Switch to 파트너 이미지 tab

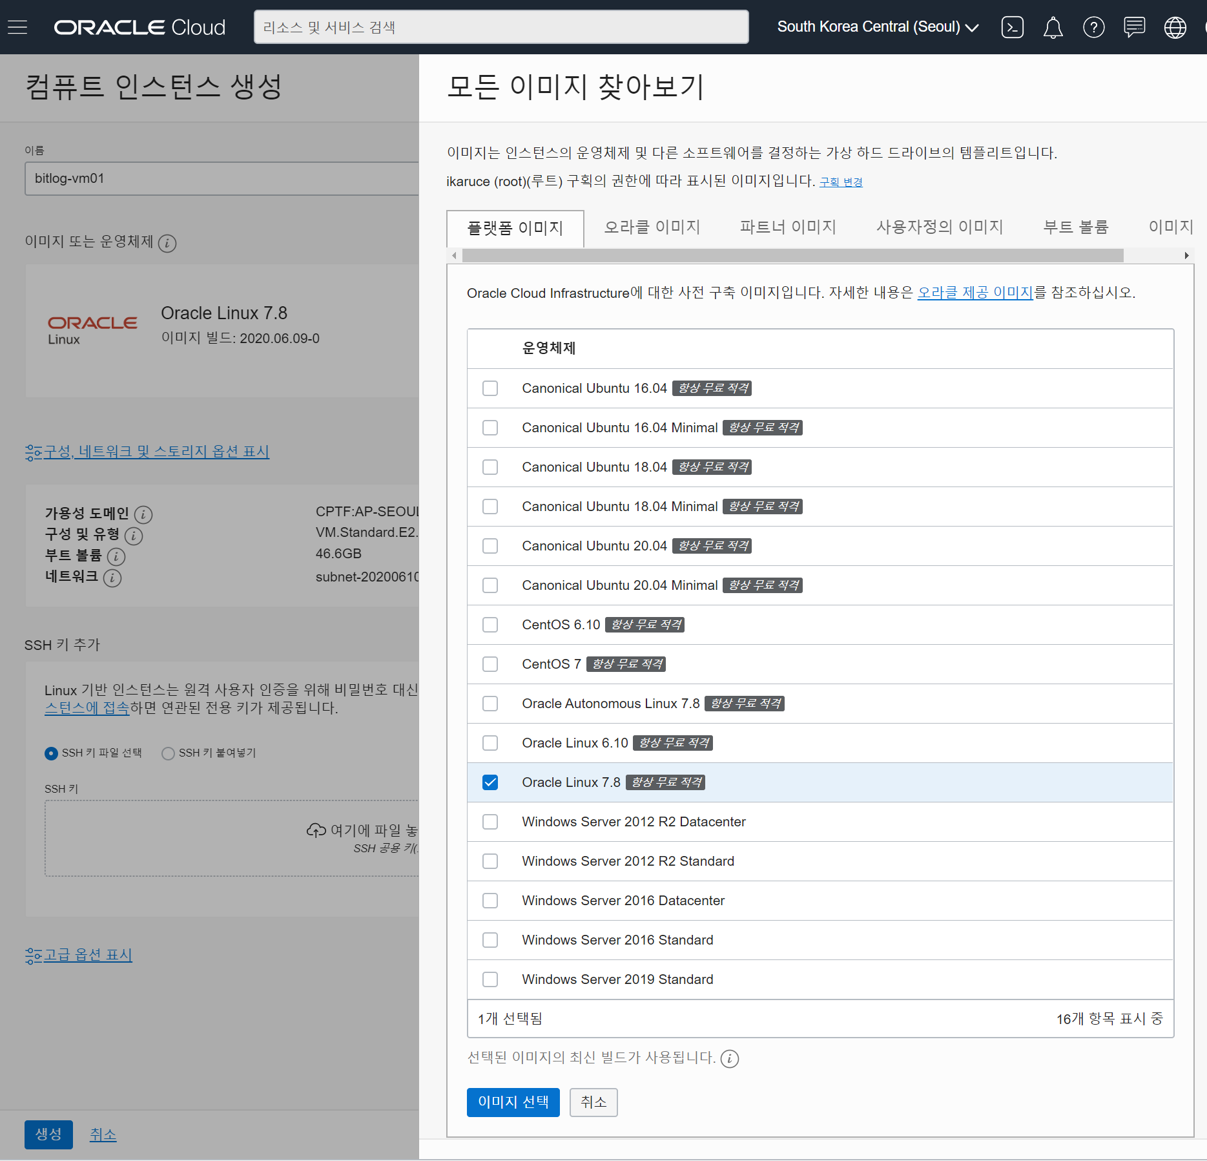coord(788,227)
